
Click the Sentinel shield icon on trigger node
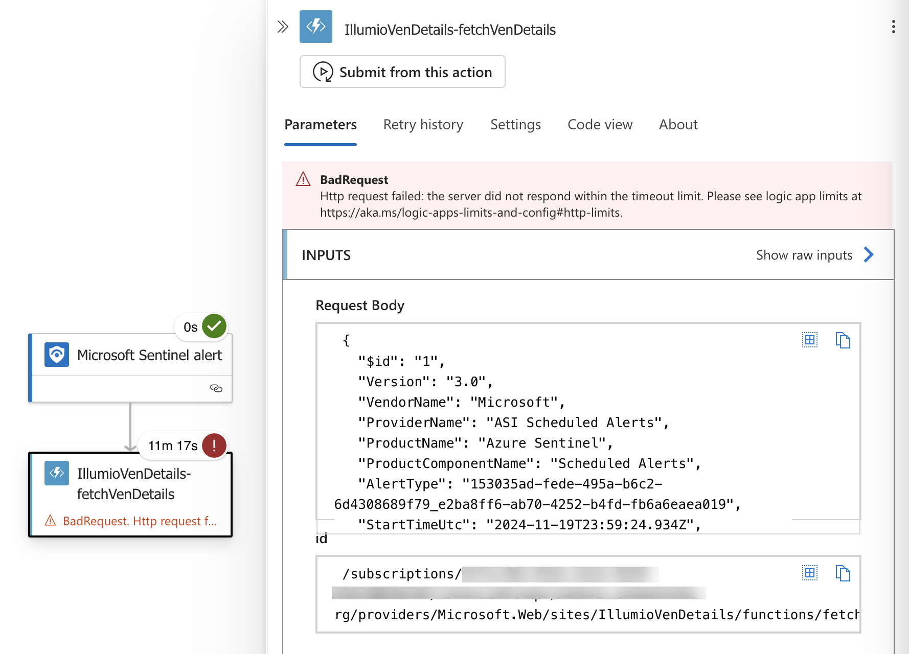point(57,355)
